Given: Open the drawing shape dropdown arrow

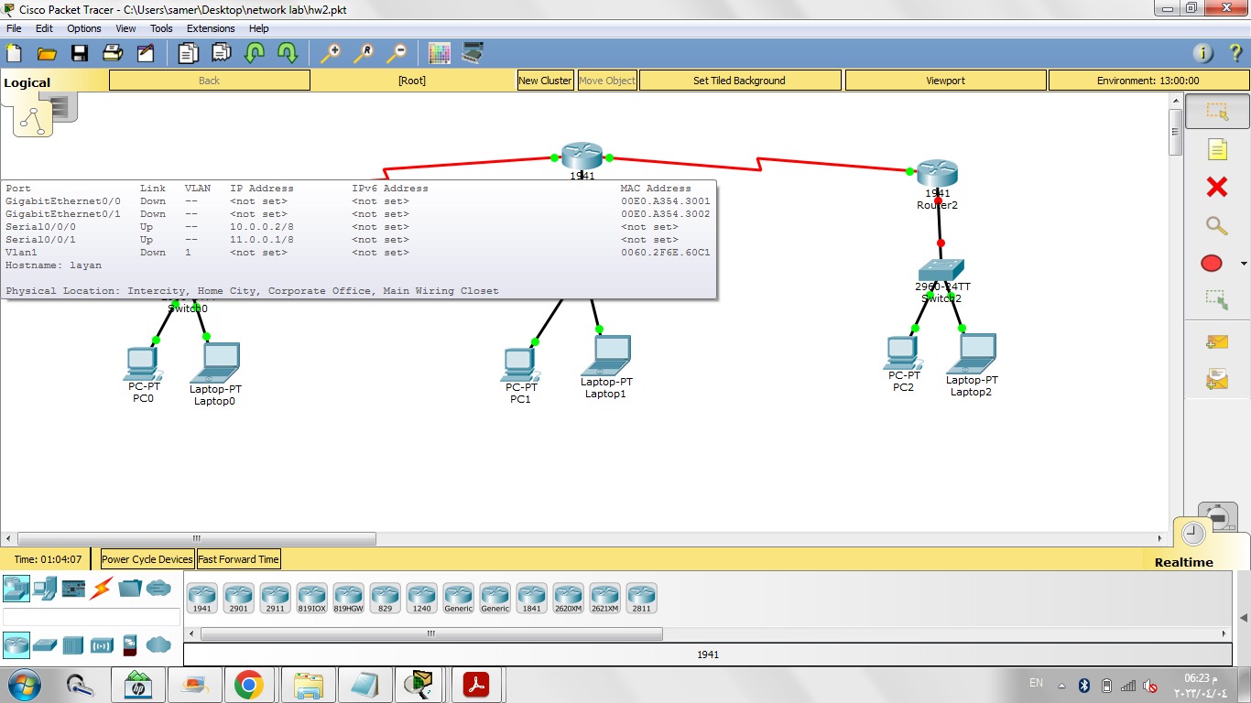Looking at the screenshot, I should coord(1244,265).
